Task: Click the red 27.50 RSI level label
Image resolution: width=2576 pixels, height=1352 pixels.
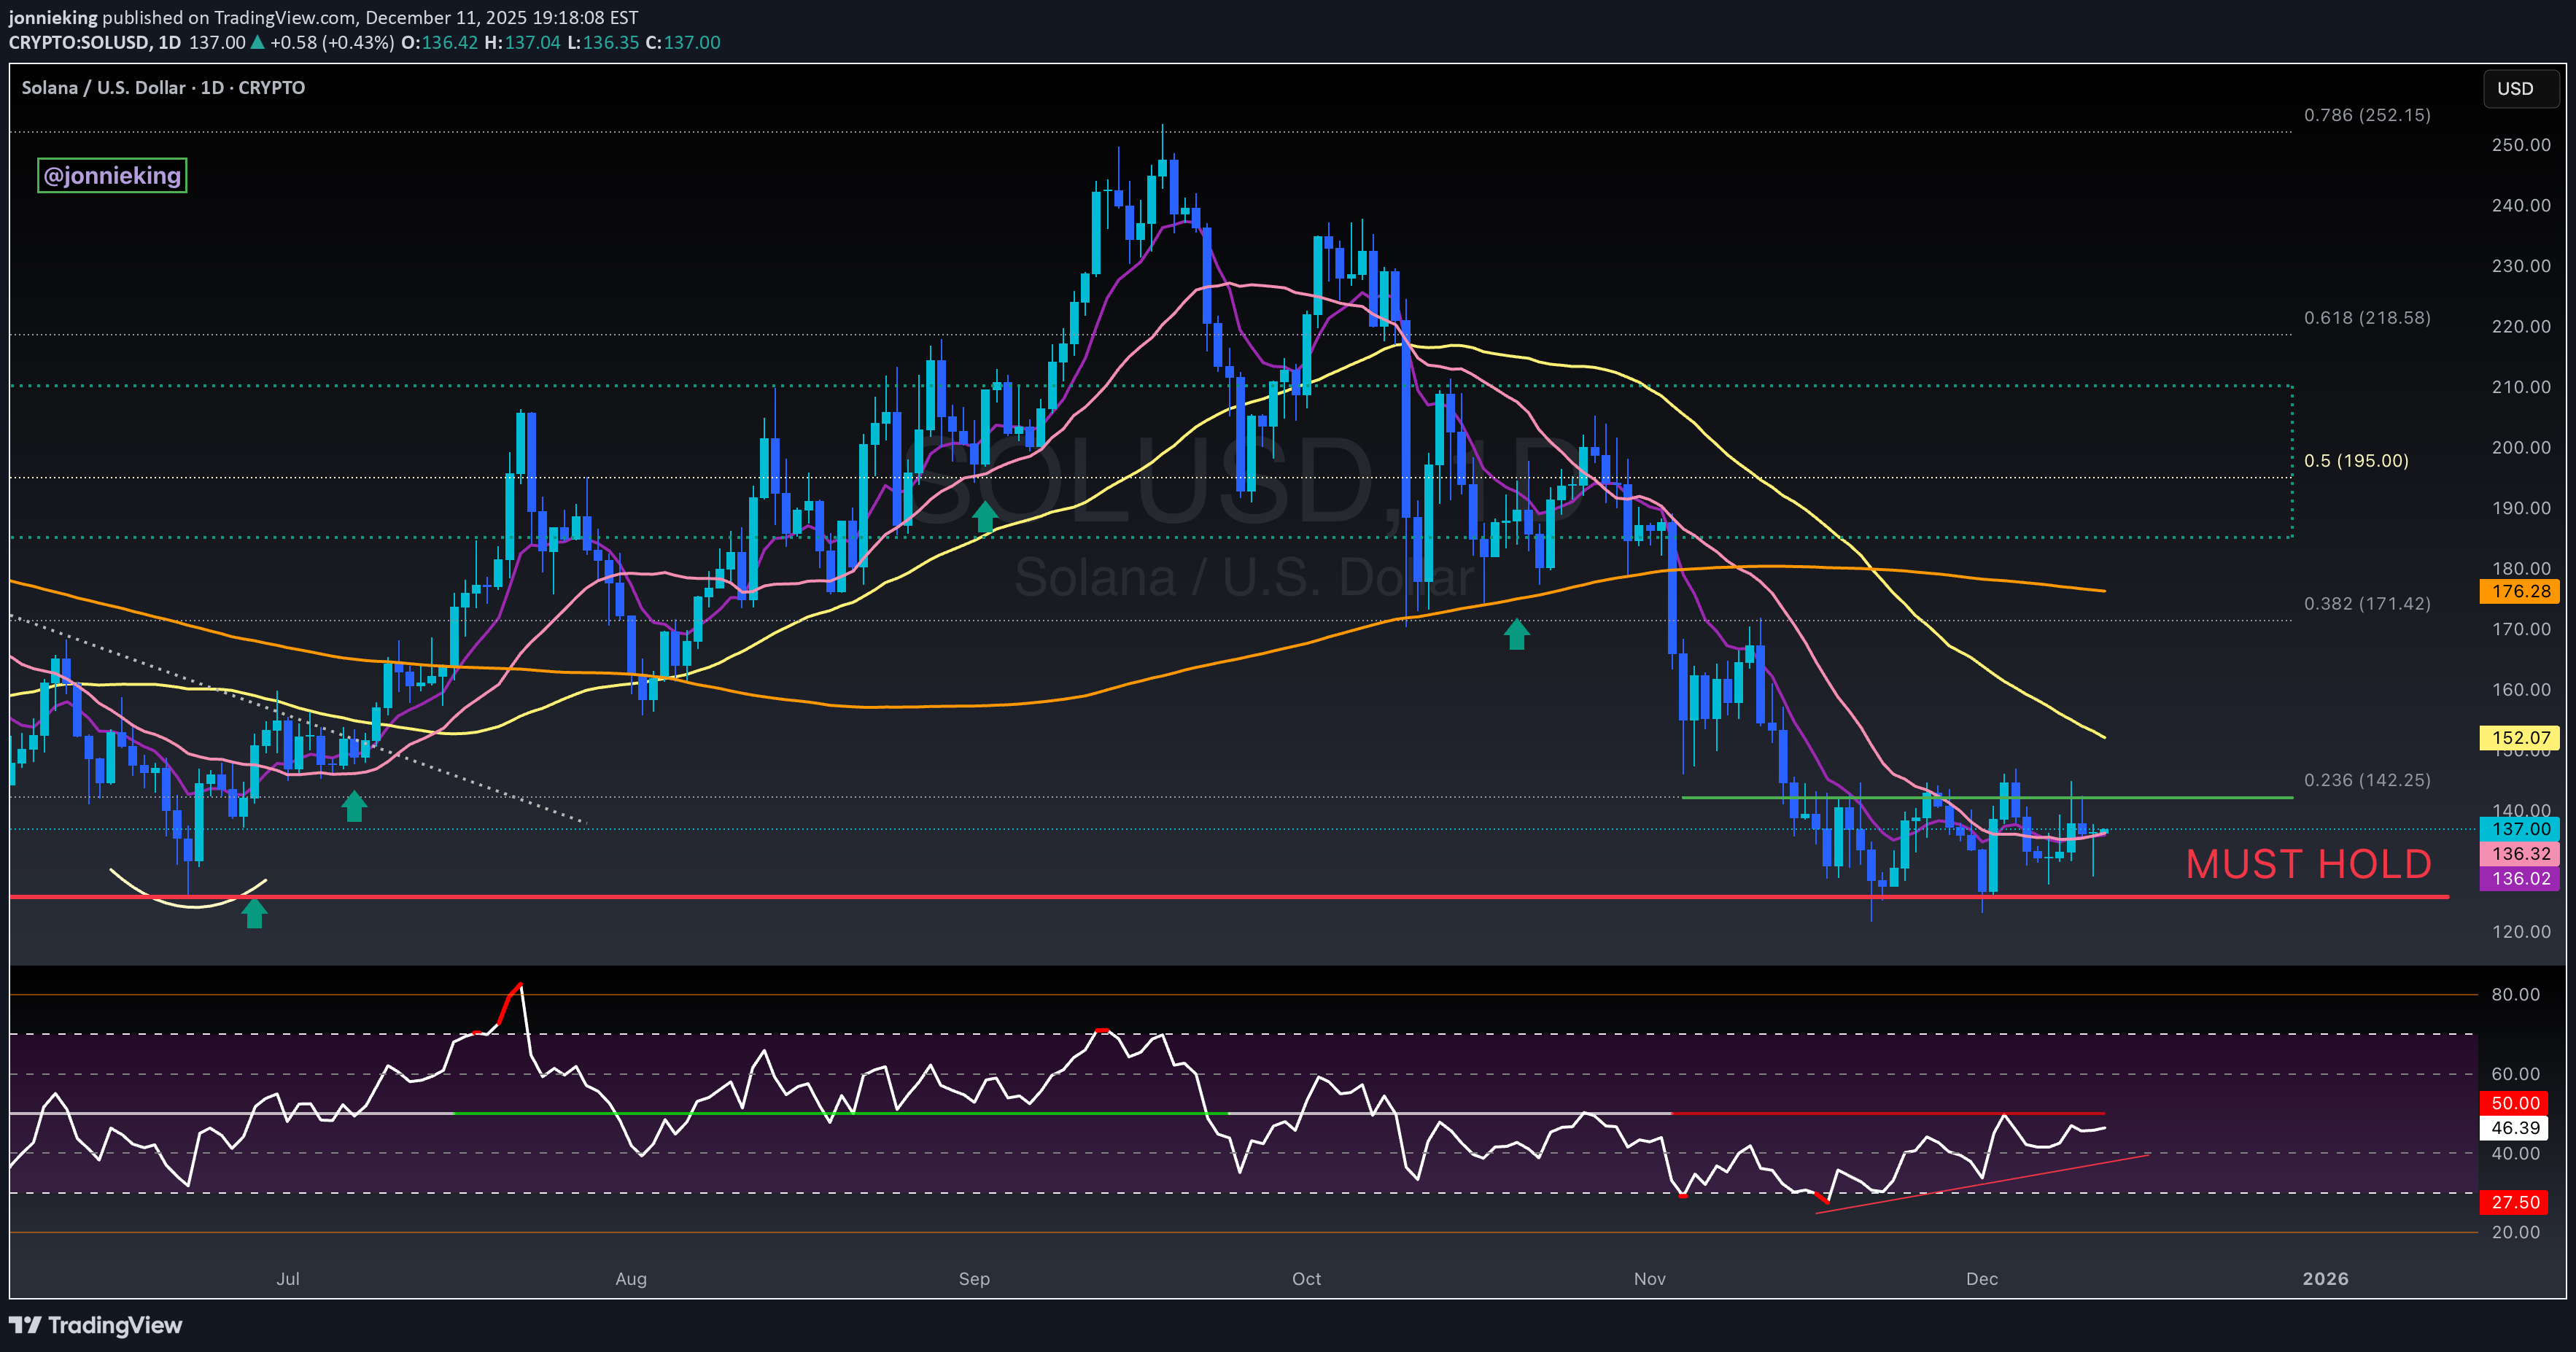Action: [2514, 1202]
